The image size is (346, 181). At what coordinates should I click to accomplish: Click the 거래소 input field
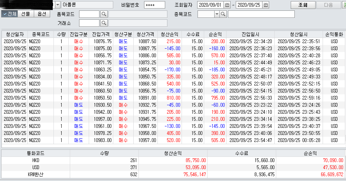pyautogui.click(x=89, y=23)
